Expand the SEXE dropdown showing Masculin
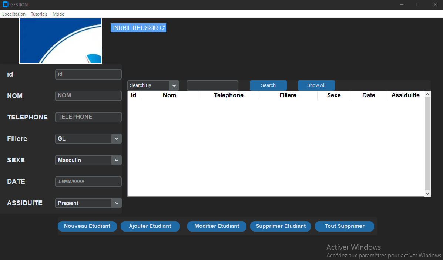Image resolution: width=443 pixels, height=260 pixels. 116,160
